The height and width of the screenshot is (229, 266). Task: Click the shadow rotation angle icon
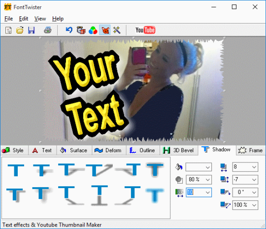(225, 192)
